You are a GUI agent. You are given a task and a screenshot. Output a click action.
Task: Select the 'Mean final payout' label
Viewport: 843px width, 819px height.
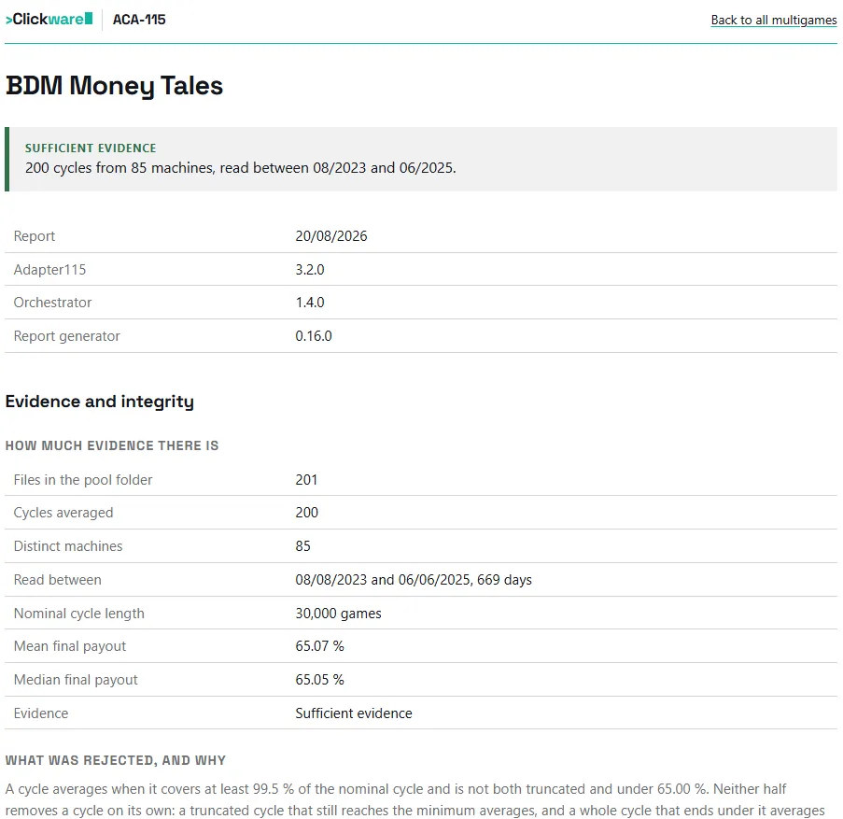pyautogui.click(x=70, y=646)
